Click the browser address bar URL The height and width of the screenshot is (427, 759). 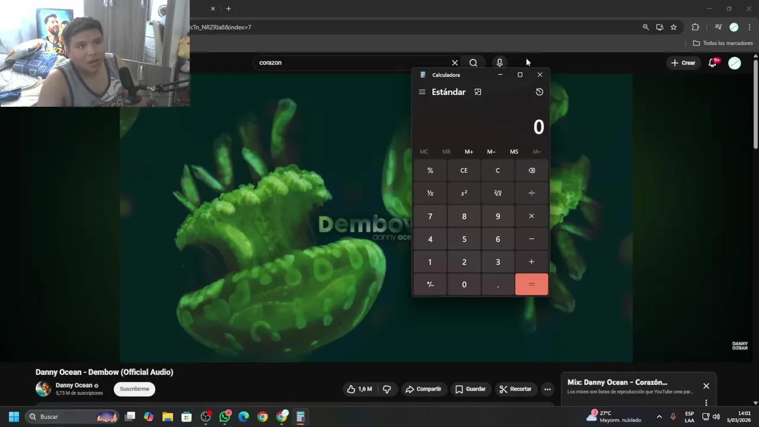(221, 27)
